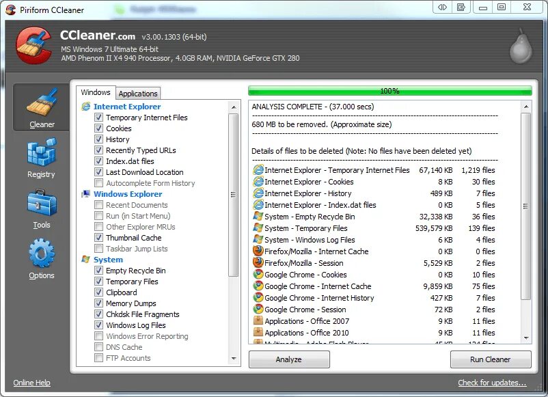Viewport: 548px width, 397px height.
Task: Select '1,219 files' count value
Action: pos(478,170)
